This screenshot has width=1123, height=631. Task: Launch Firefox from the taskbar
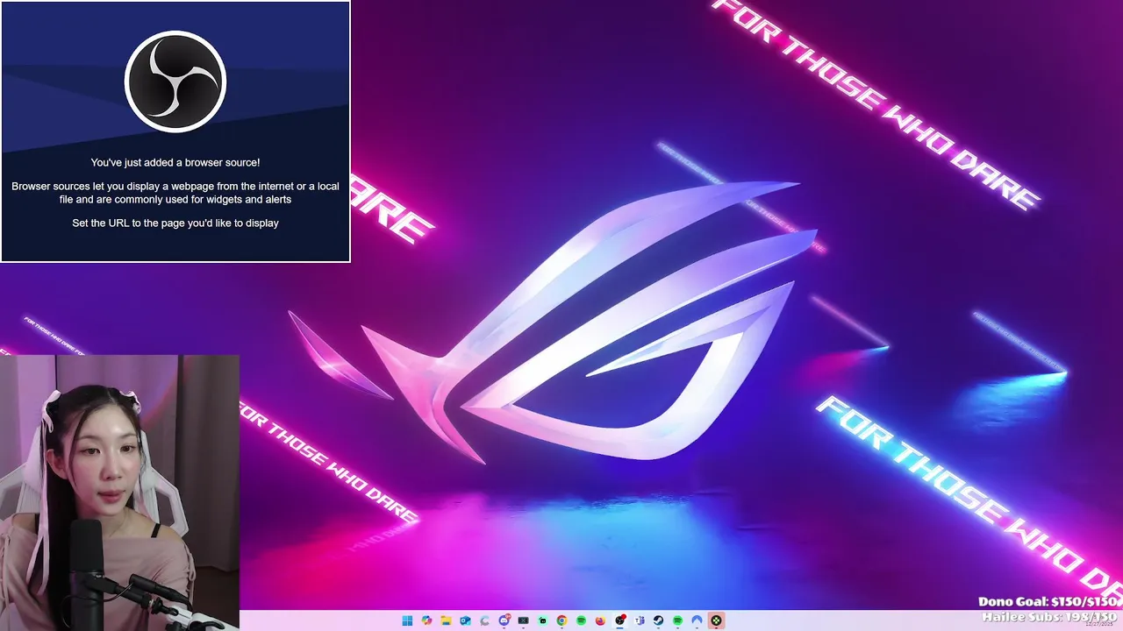coord(600,620)
